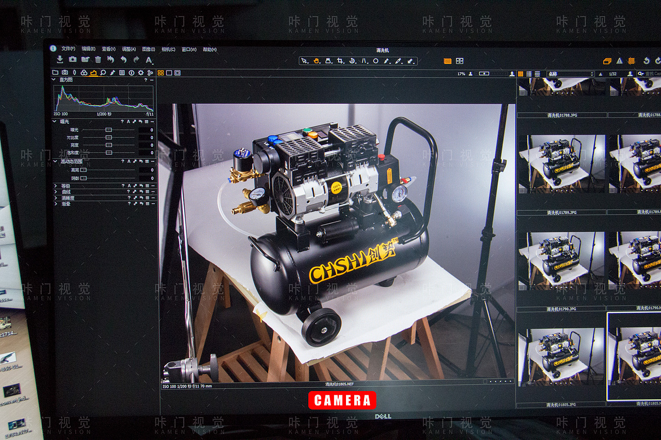Open the Metadata list tool tab
Screen dimensions: 661x440
[122, 73]
